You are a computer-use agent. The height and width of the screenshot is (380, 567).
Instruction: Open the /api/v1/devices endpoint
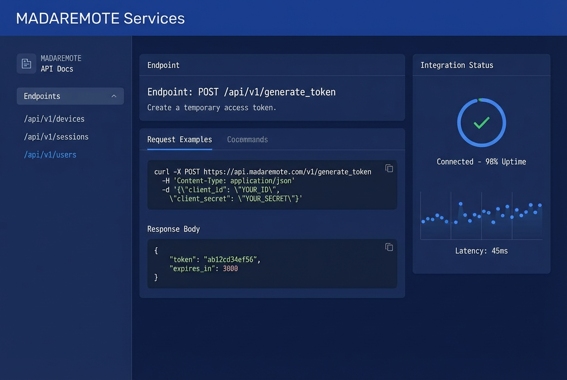tap(54, 119)
